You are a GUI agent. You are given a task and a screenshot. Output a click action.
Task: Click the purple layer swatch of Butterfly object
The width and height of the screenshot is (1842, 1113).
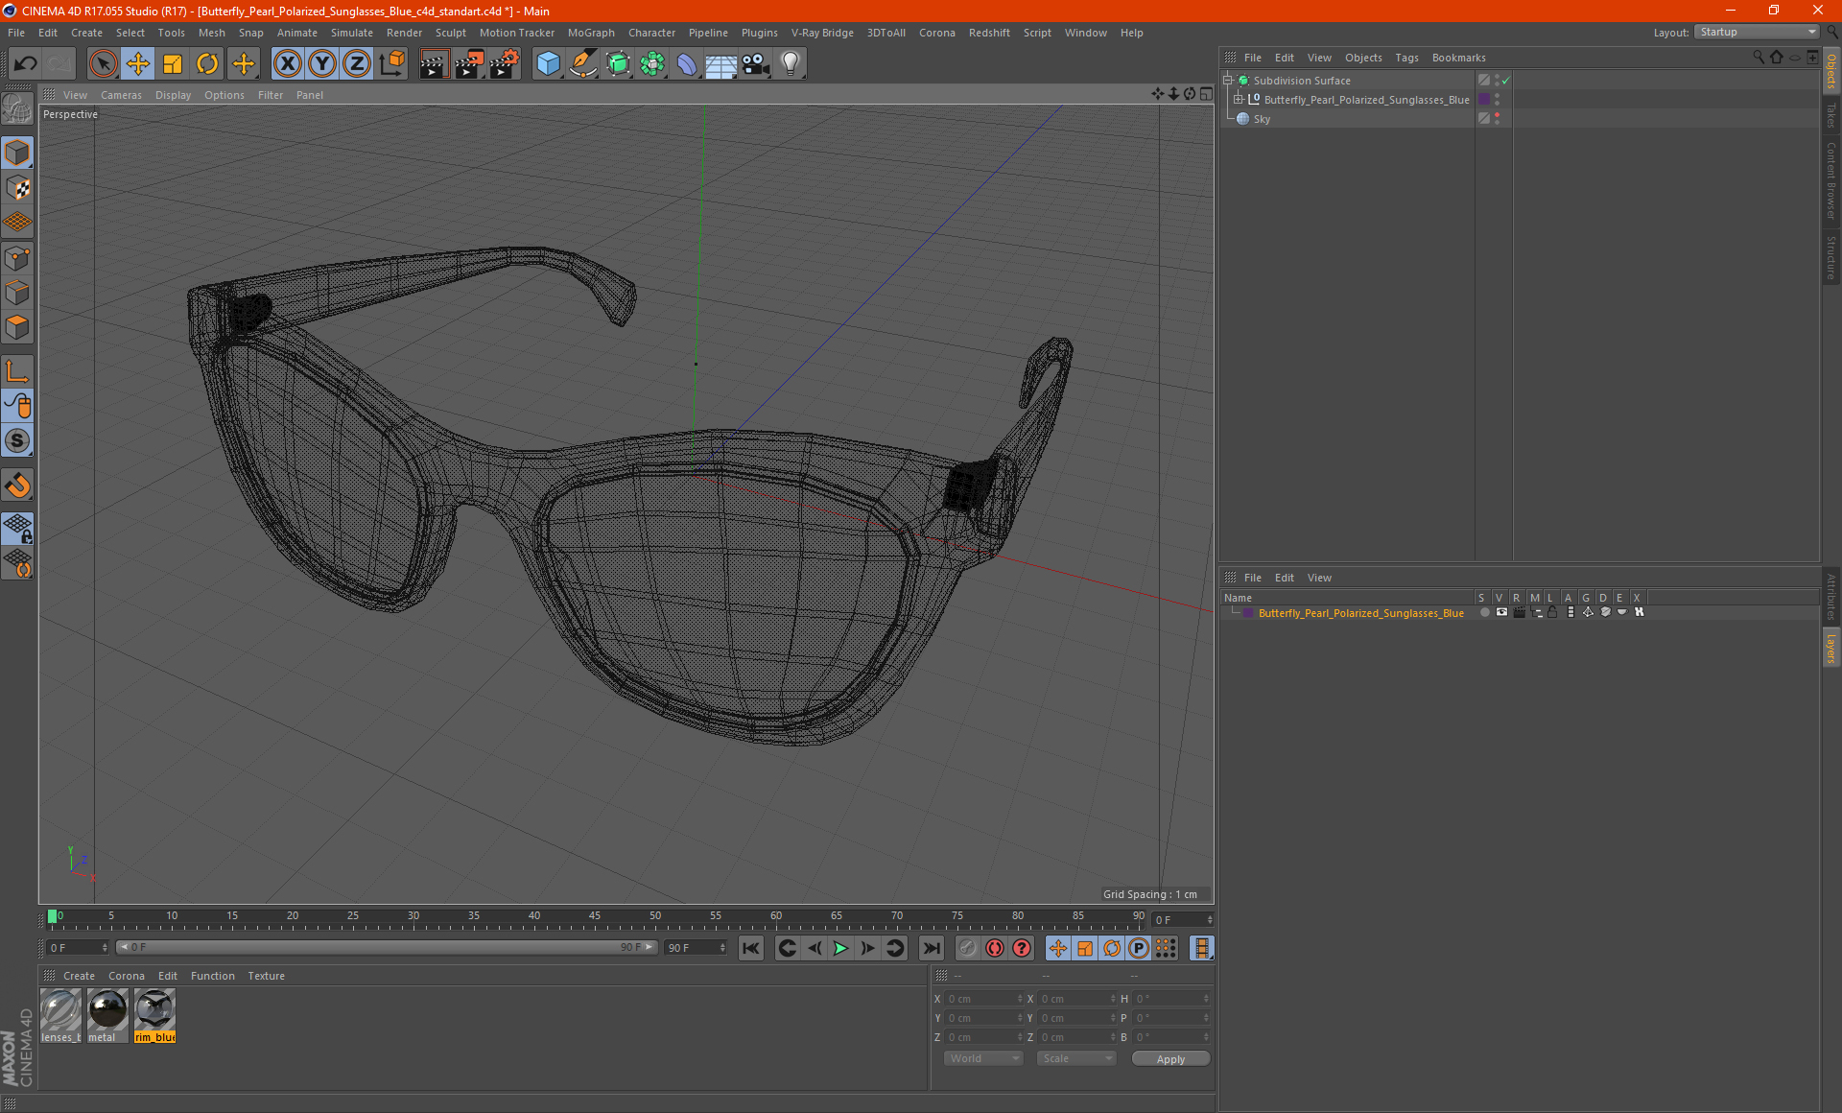(1484, 100)
